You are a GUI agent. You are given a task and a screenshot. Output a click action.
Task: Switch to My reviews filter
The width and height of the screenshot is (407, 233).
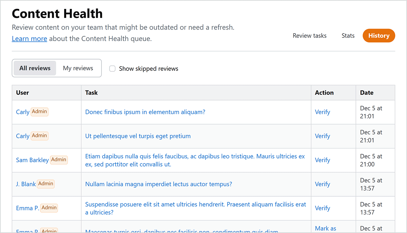78,68
